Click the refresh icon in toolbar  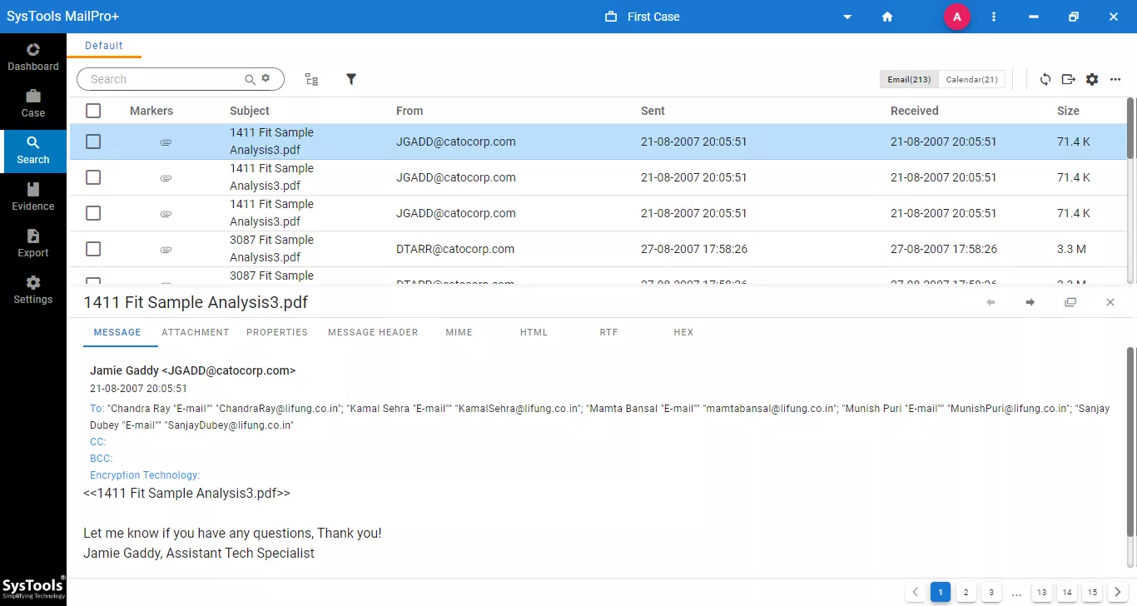click(x=1045, y=79)
